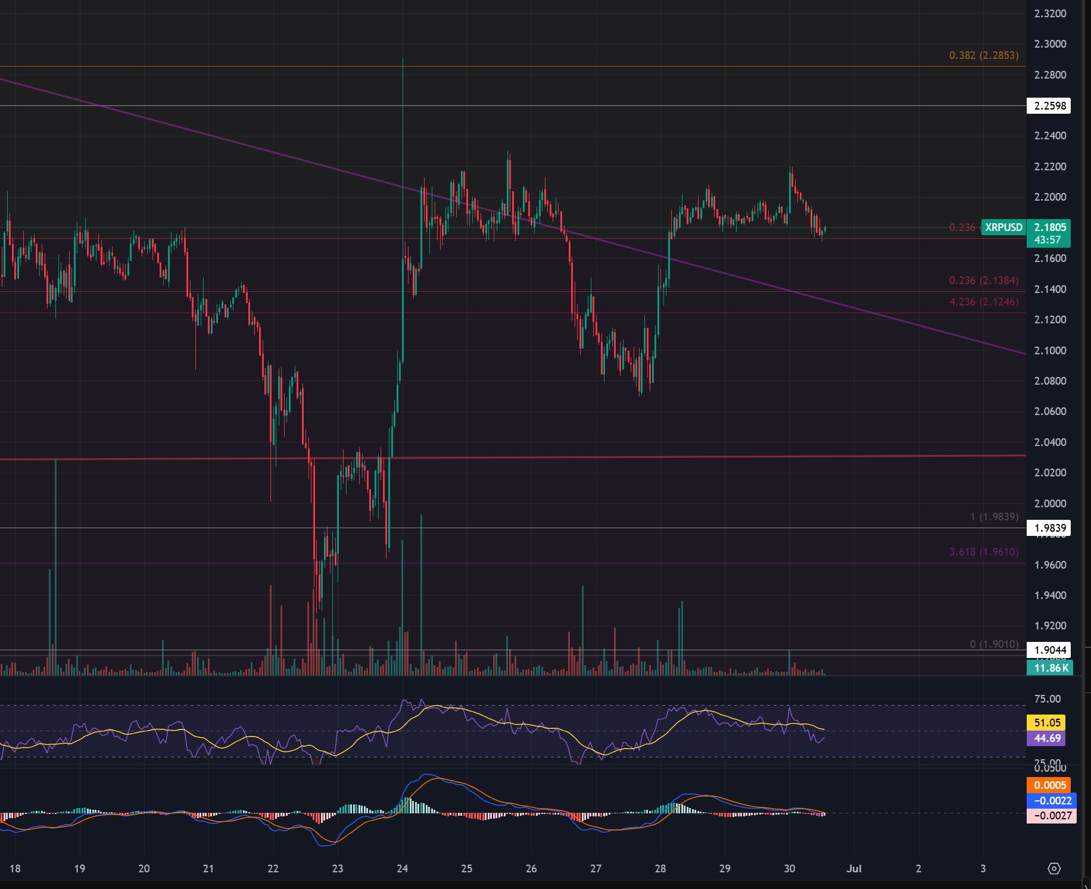Click the 24 date label on time axis
Image resolution: width=1091 pixels, height=889 pixels.
(402, 869)
